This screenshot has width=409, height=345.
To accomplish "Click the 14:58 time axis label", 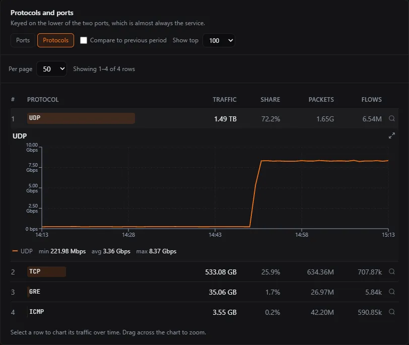I will (x=302, y=235).
